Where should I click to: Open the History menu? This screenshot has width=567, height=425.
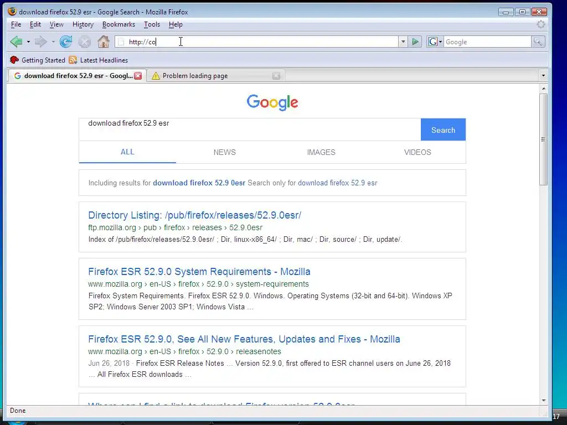(83, 24)
